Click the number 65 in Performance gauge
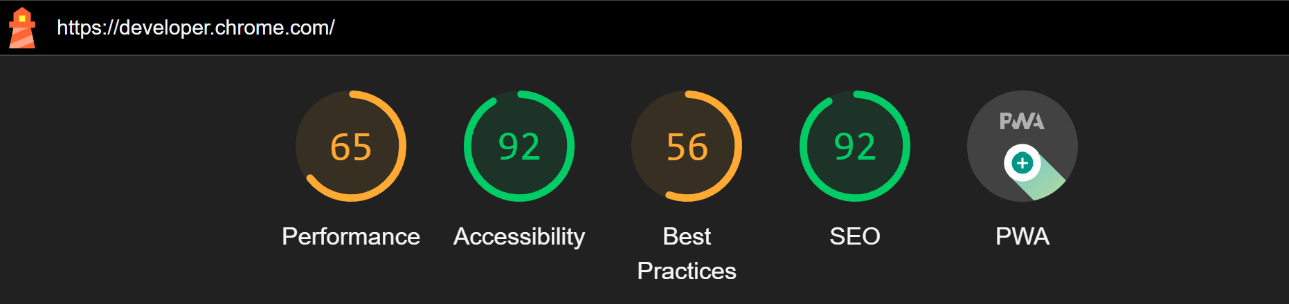The width and height of the screenshot is (1289, 304). pyautogui.click(x=351, y=147)
